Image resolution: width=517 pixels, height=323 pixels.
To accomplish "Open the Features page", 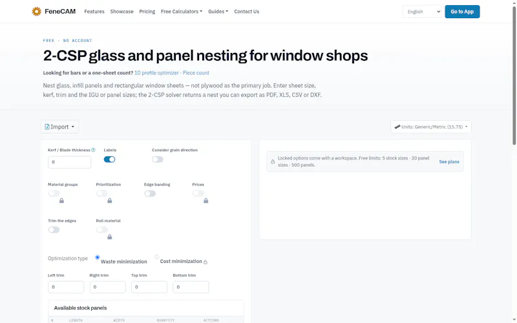I will pos(94,12).
